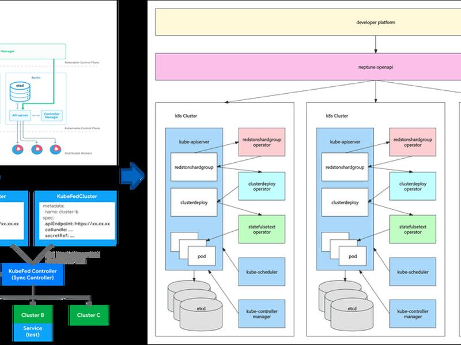
Task: Click the k8s Cluster title in left cluster
Action: point(186,116)
